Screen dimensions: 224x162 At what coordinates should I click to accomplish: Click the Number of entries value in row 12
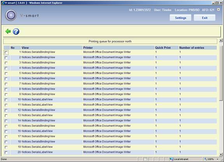180,110
